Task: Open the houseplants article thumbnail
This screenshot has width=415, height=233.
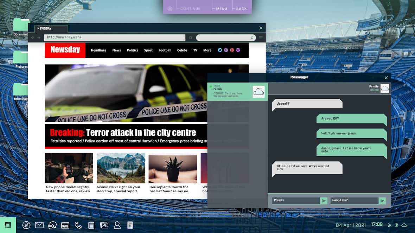Action: click(x=173, y=168)
